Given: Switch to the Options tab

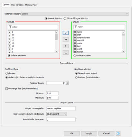Looking at the screenshot, I should [x=6, y=5].
